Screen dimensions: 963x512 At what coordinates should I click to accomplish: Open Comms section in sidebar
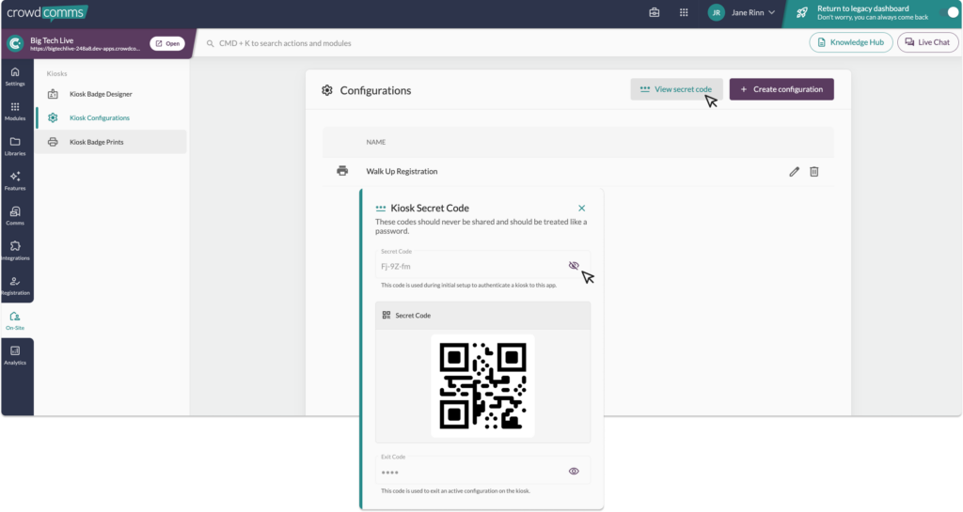[x=15, y=215]
